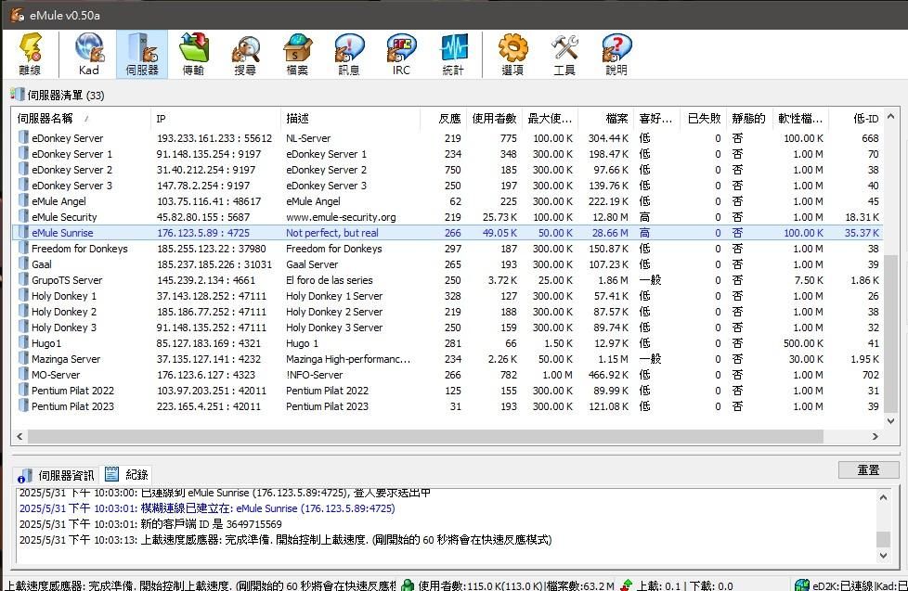908x591 pixels.
Task: Select the Pentium Pilat 2023 server name
Action: [x=72, y=406]
